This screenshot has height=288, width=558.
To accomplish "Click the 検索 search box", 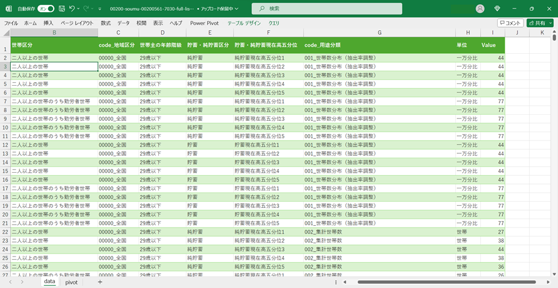I will pos(327,8).
